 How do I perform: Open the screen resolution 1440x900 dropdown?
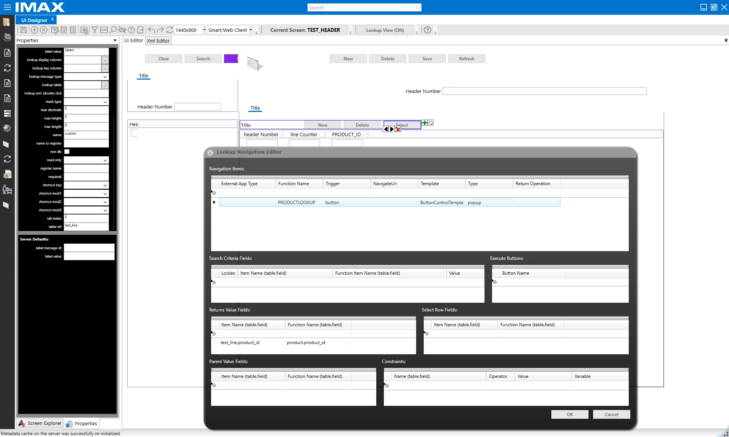tap(204, 30)
